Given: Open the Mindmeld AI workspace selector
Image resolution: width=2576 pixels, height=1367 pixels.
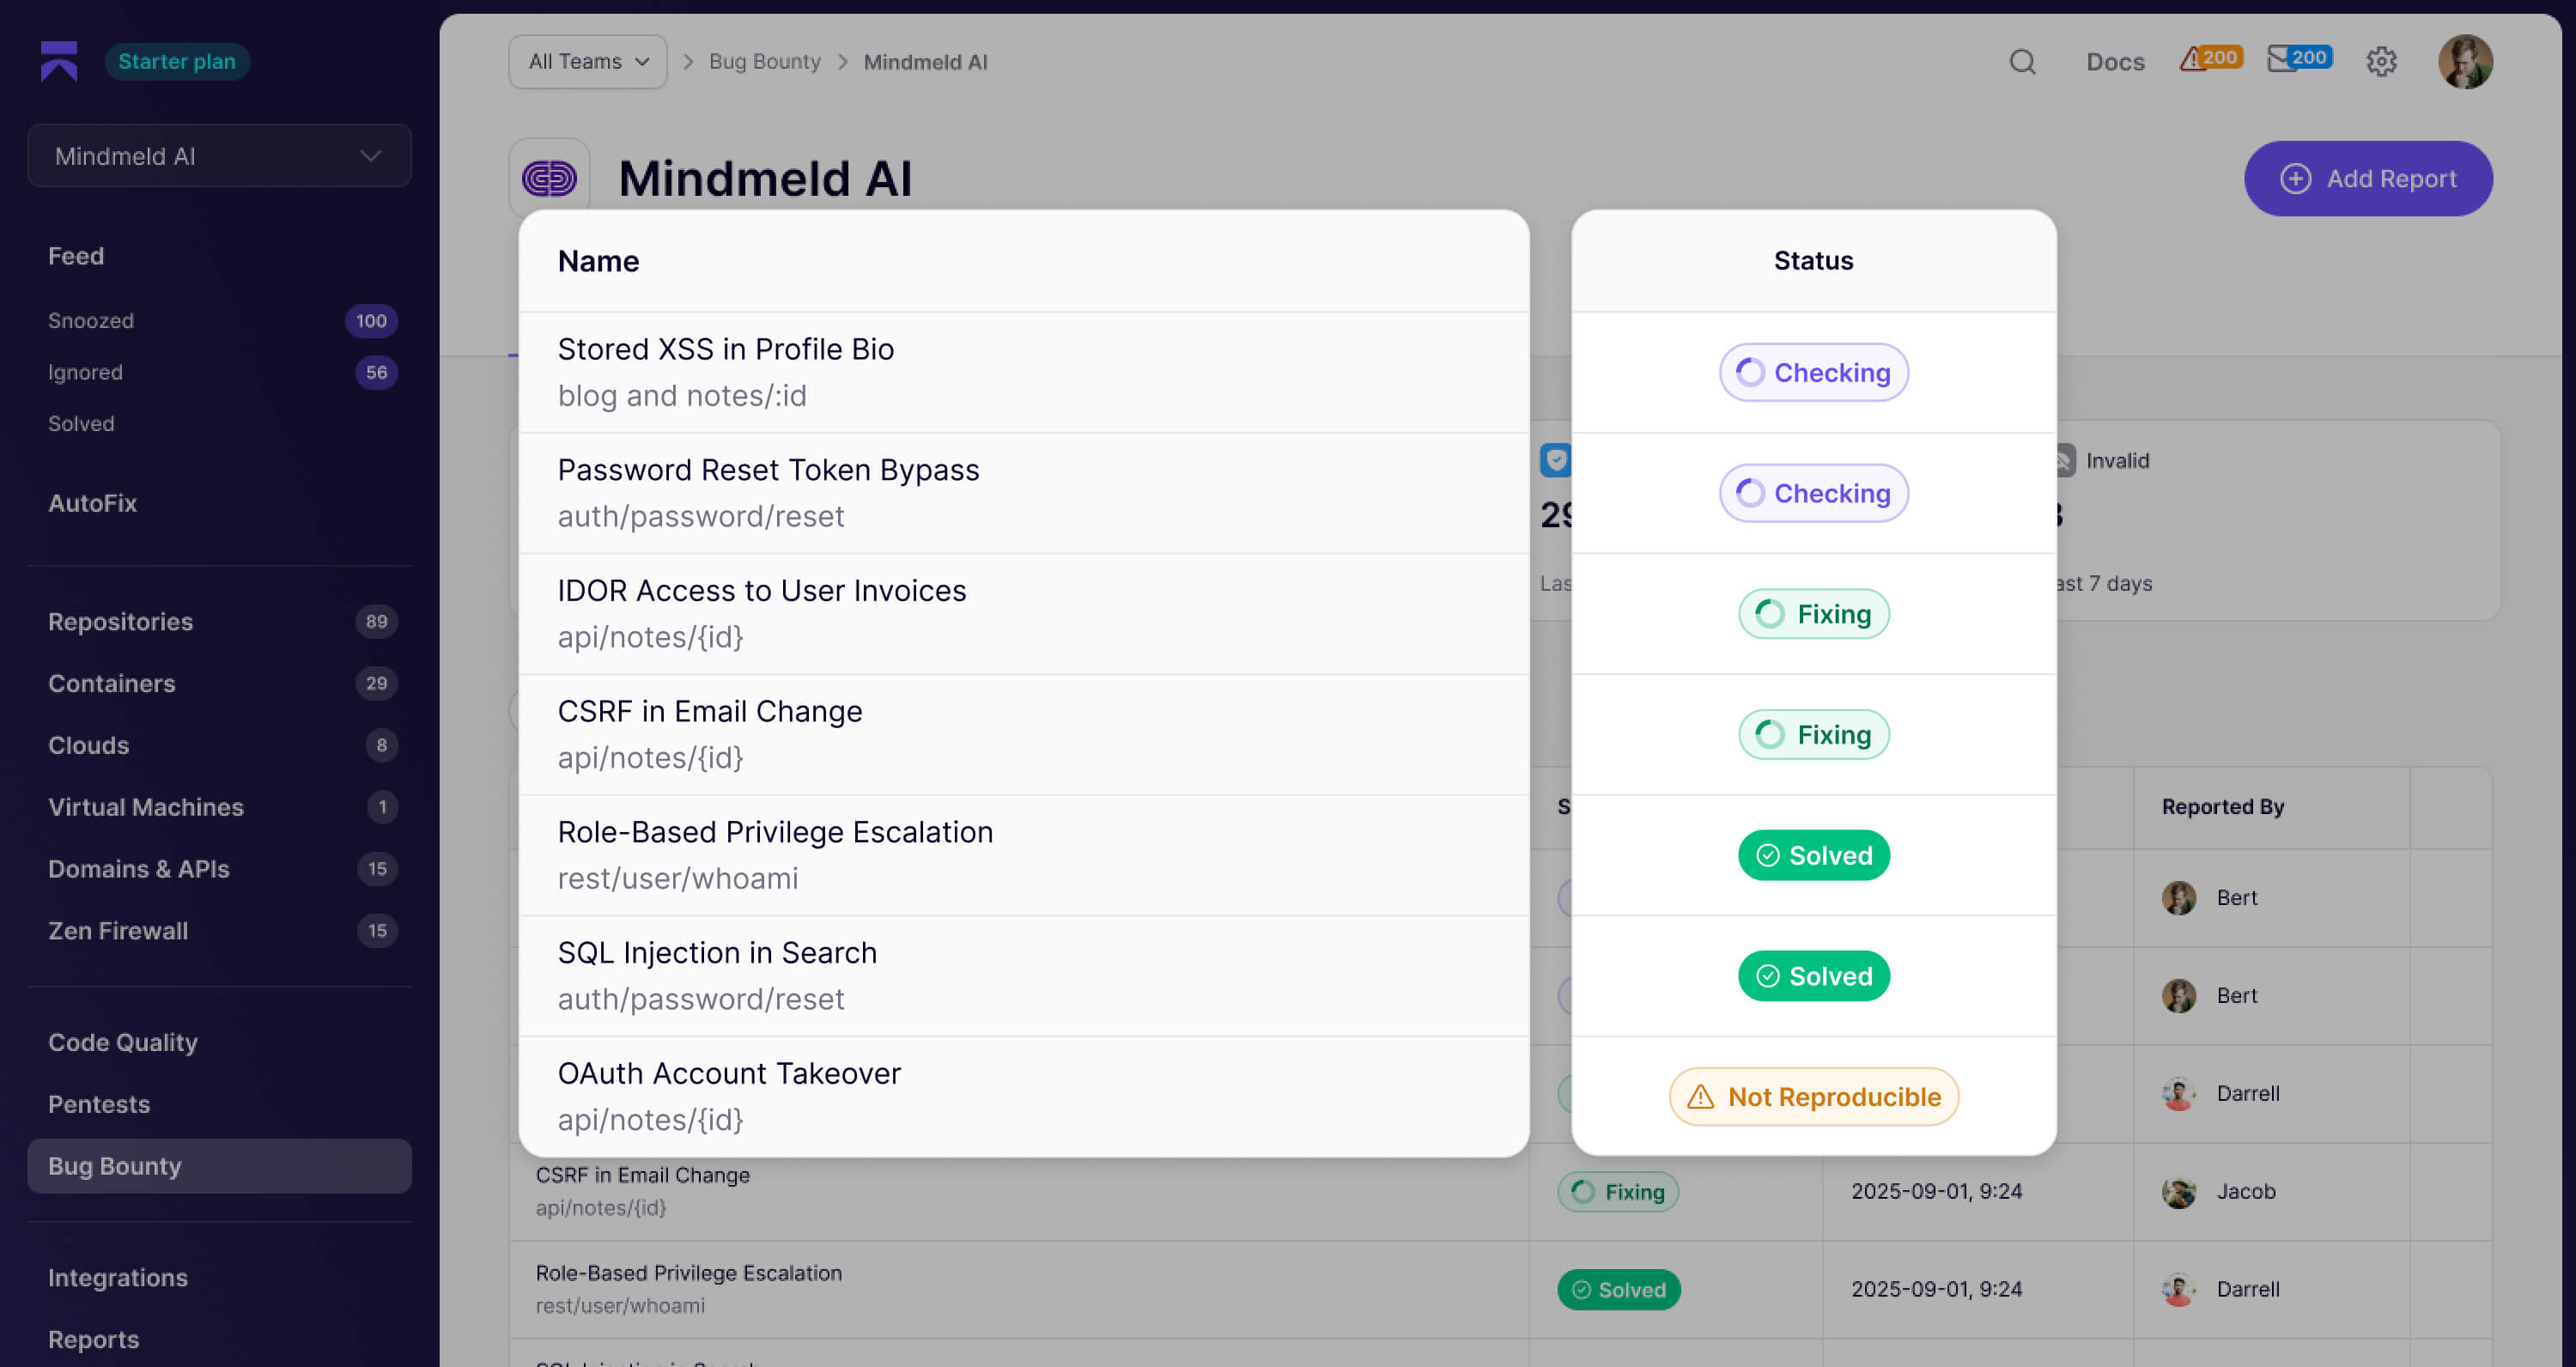Looking at the screenshot, I should [x=219, y=156].
